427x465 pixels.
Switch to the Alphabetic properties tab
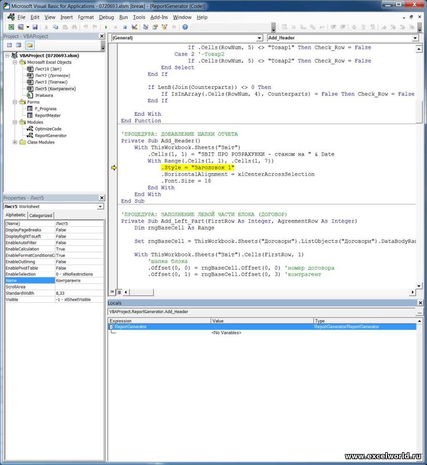pos(16,215)
